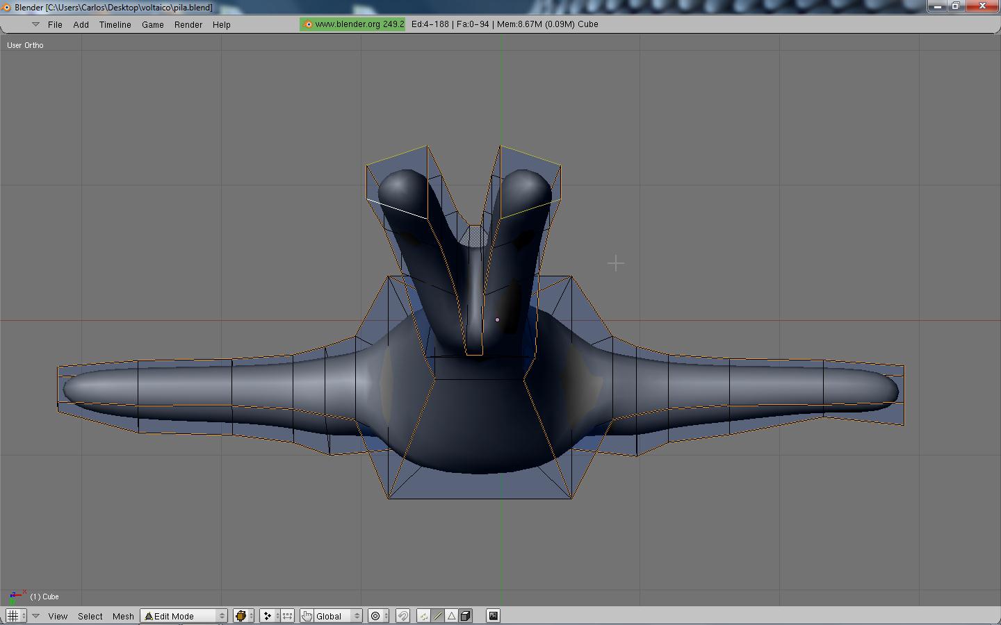Open the Mesh menu in viewport header
Viewport: 1001px width, 625px height.
click(x=123, y=616)
